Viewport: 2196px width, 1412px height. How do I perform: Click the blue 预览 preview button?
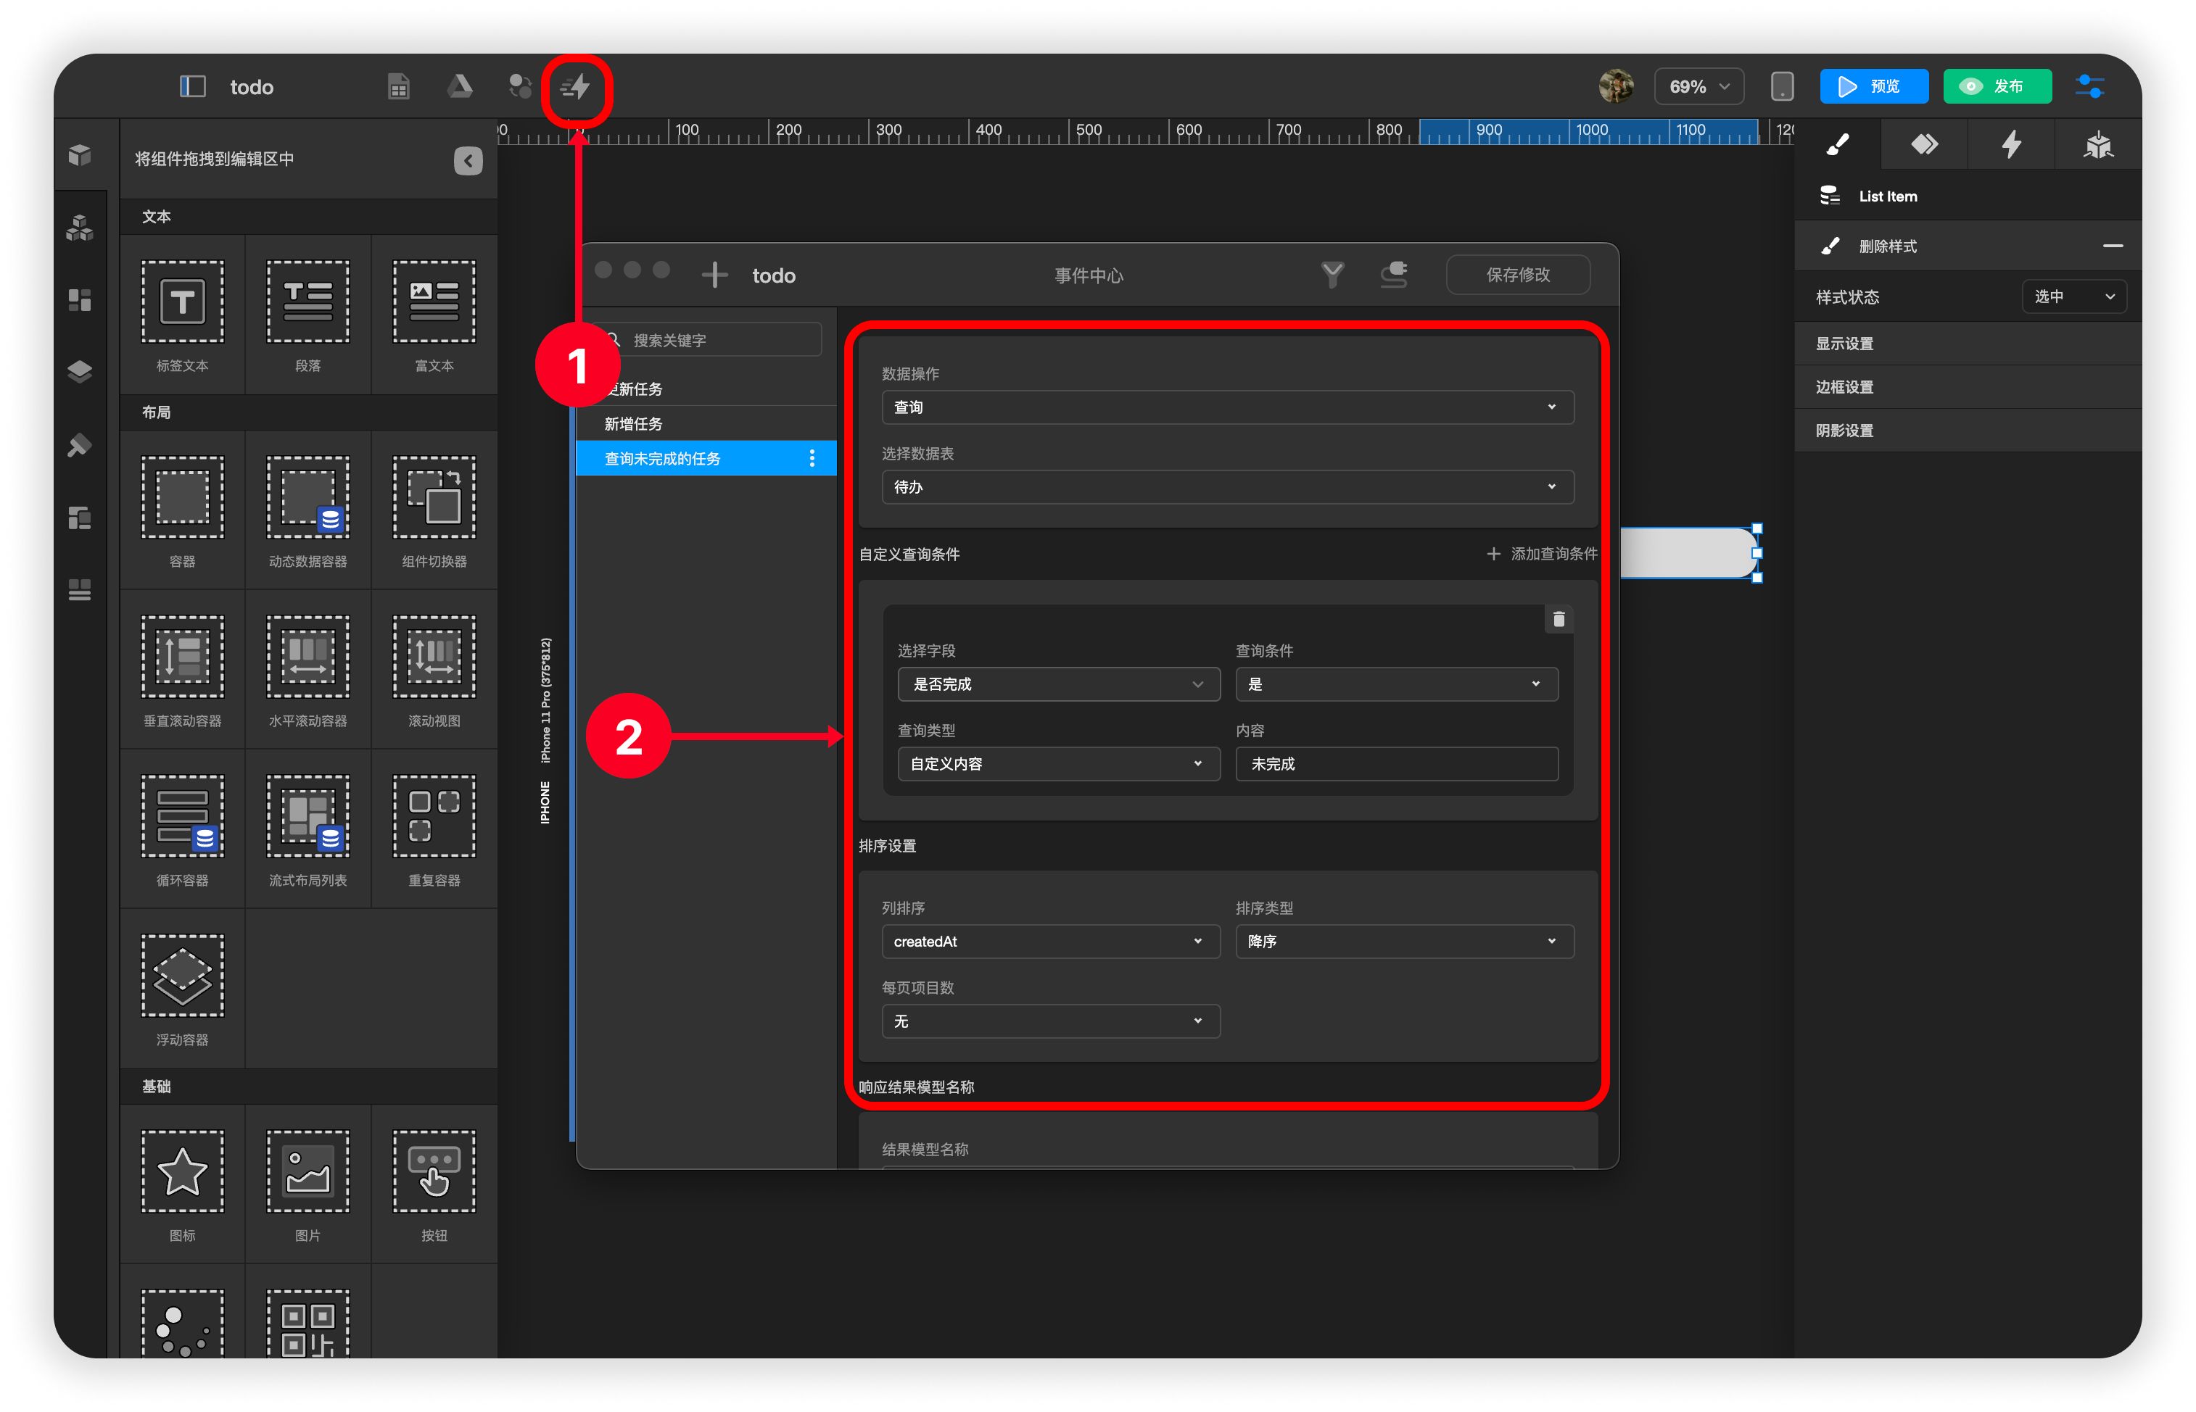point(1873,87)
